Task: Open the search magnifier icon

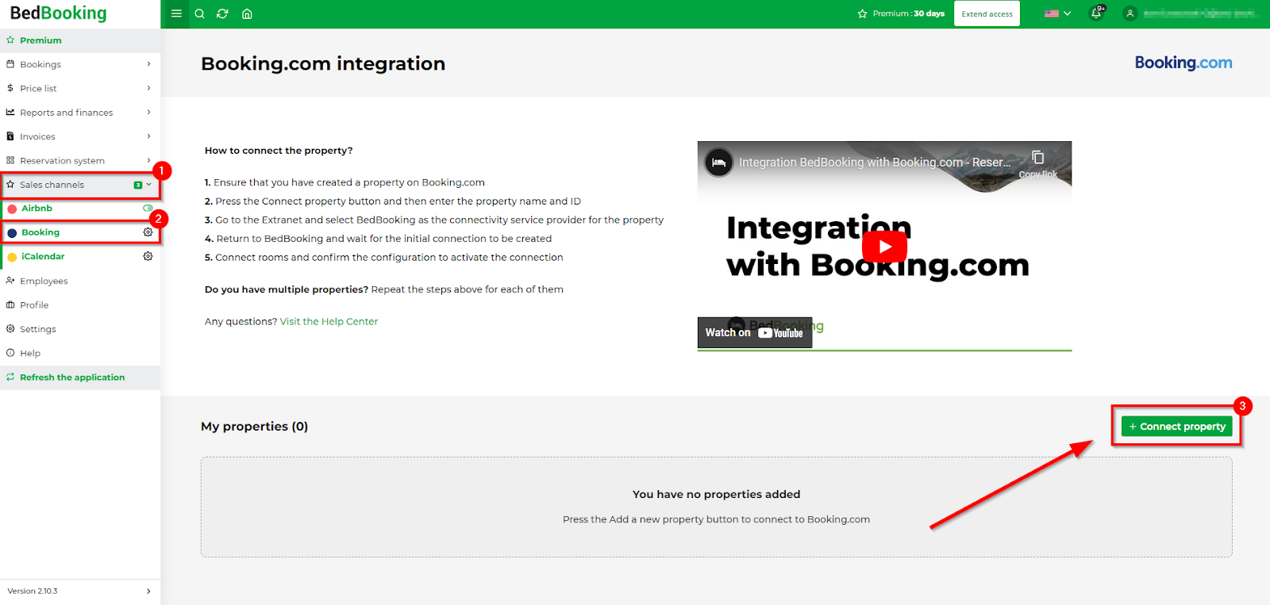Action: [x=200, y=13]
